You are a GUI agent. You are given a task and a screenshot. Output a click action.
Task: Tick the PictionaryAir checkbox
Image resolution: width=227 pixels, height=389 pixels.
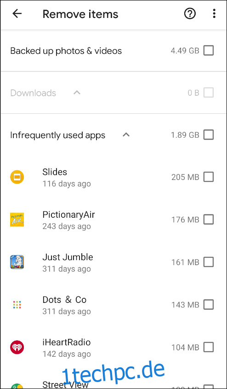point(209,220)
